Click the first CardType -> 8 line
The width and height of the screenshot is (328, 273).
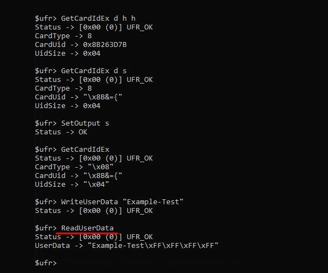click(63, 36)
